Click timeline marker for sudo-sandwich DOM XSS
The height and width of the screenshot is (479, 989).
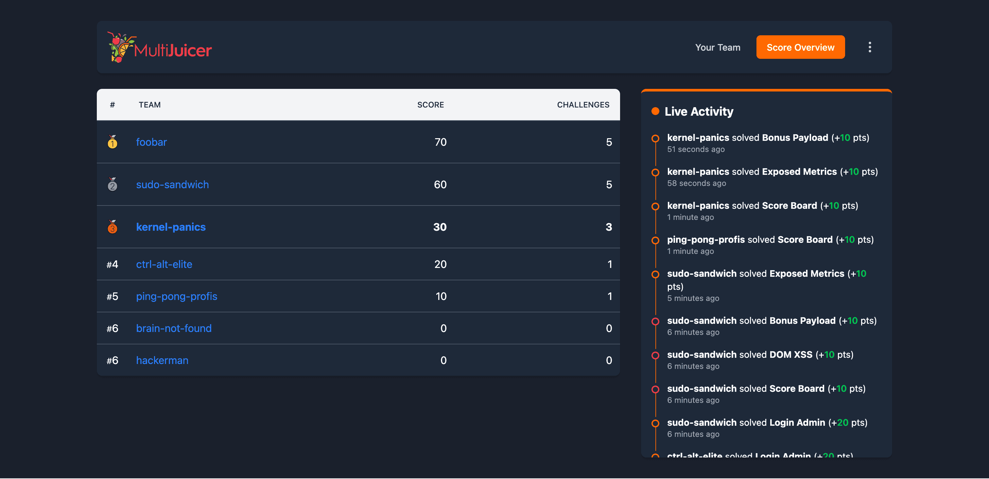coord(655,355)
